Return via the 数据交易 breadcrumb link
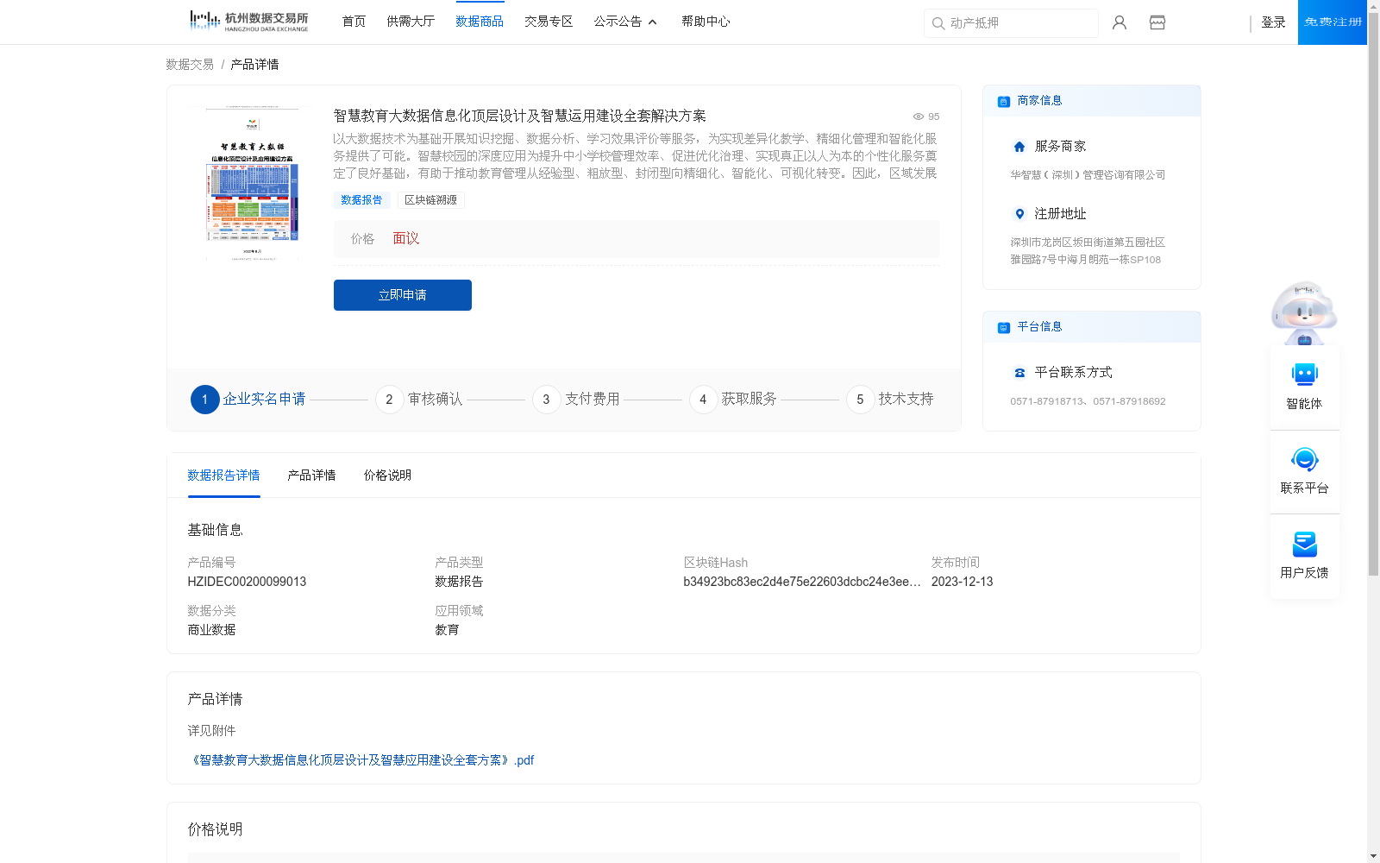Viewport: 1380px width, 863px height. tap(188, 64)
